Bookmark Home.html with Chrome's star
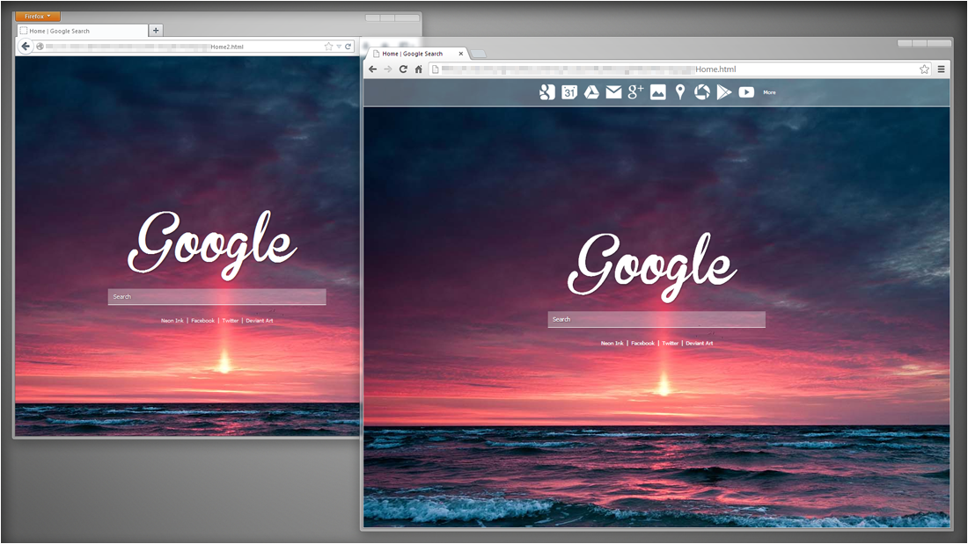 pyautogui.click(x=924, y=68)
